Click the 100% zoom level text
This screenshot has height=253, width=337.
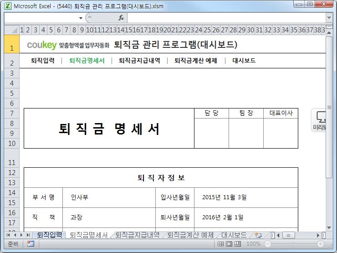pyautogui.click(x=253, y=244)
